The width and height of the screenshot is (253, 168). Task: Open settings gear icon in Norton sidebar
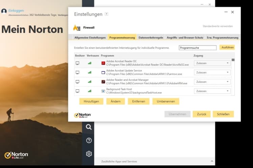(x=89, y=154)
